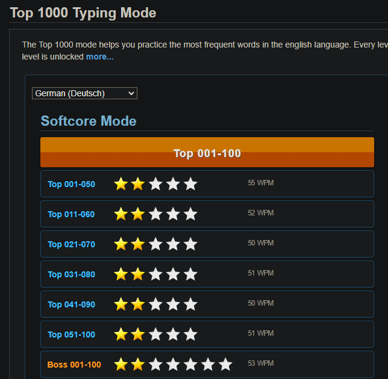Click fourth star in Top 041-090 row
The height and width of the screenshot is (379, 388).
[173, 304]
